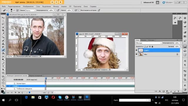Open the layer blend mode dropdown
The width and height of the screenshot is (188, 106).
point(149,43)
